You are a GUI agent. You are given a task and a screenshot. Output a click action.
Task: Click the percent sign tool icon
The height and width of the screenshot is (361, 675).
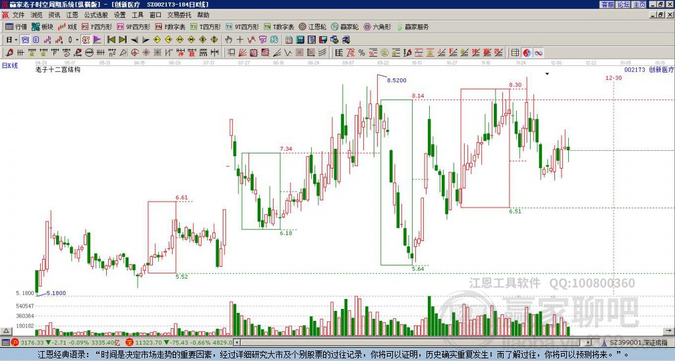[362, 53]
